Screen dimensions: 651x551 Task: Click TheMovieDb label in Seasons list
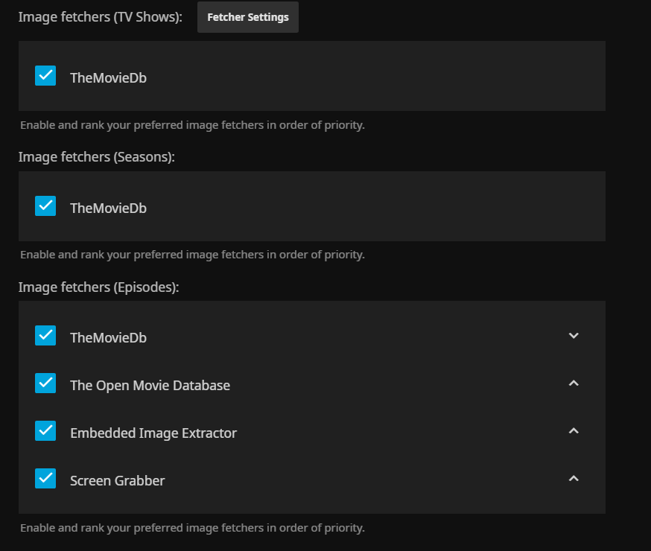click(x=108, y=208)
